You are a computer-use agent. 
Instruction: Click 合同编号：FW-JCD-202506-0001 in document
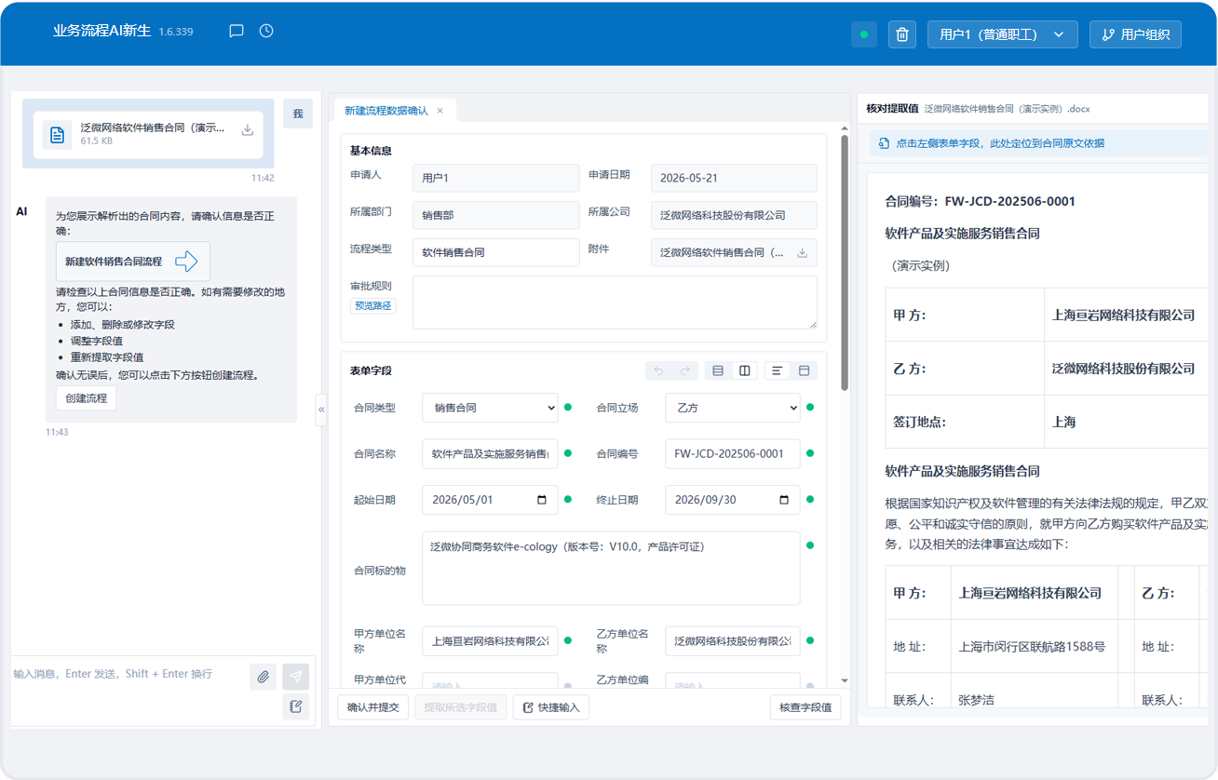tap(981, 201)
